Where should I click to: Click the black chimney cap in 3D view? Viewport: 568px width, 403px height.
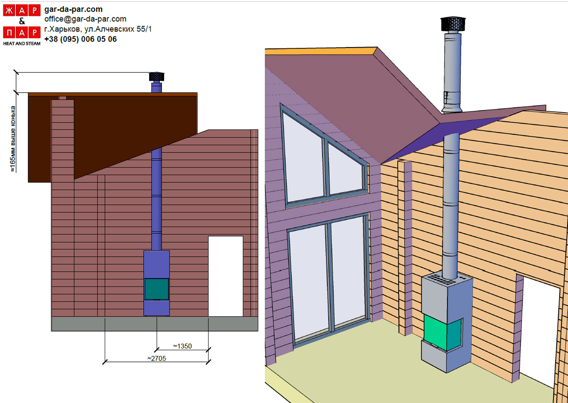(452, 23)
